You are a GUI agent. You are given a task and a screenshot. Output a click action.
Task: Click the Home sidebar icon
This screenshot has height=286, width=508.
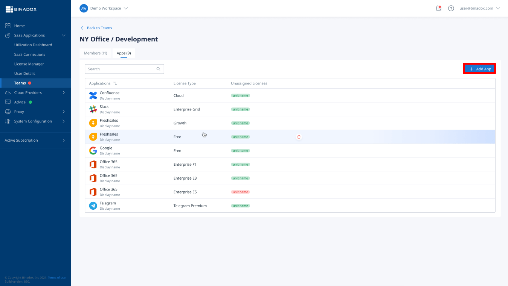8,26
